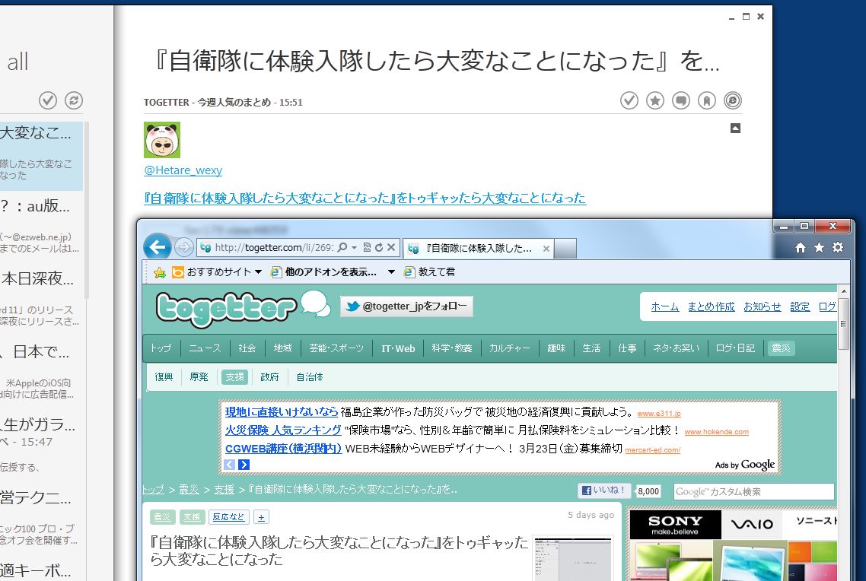Go to the IE home page icon

point(801,248)
